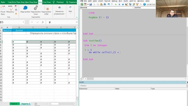Open the testTwo procedure dropdown

(145, 8)
